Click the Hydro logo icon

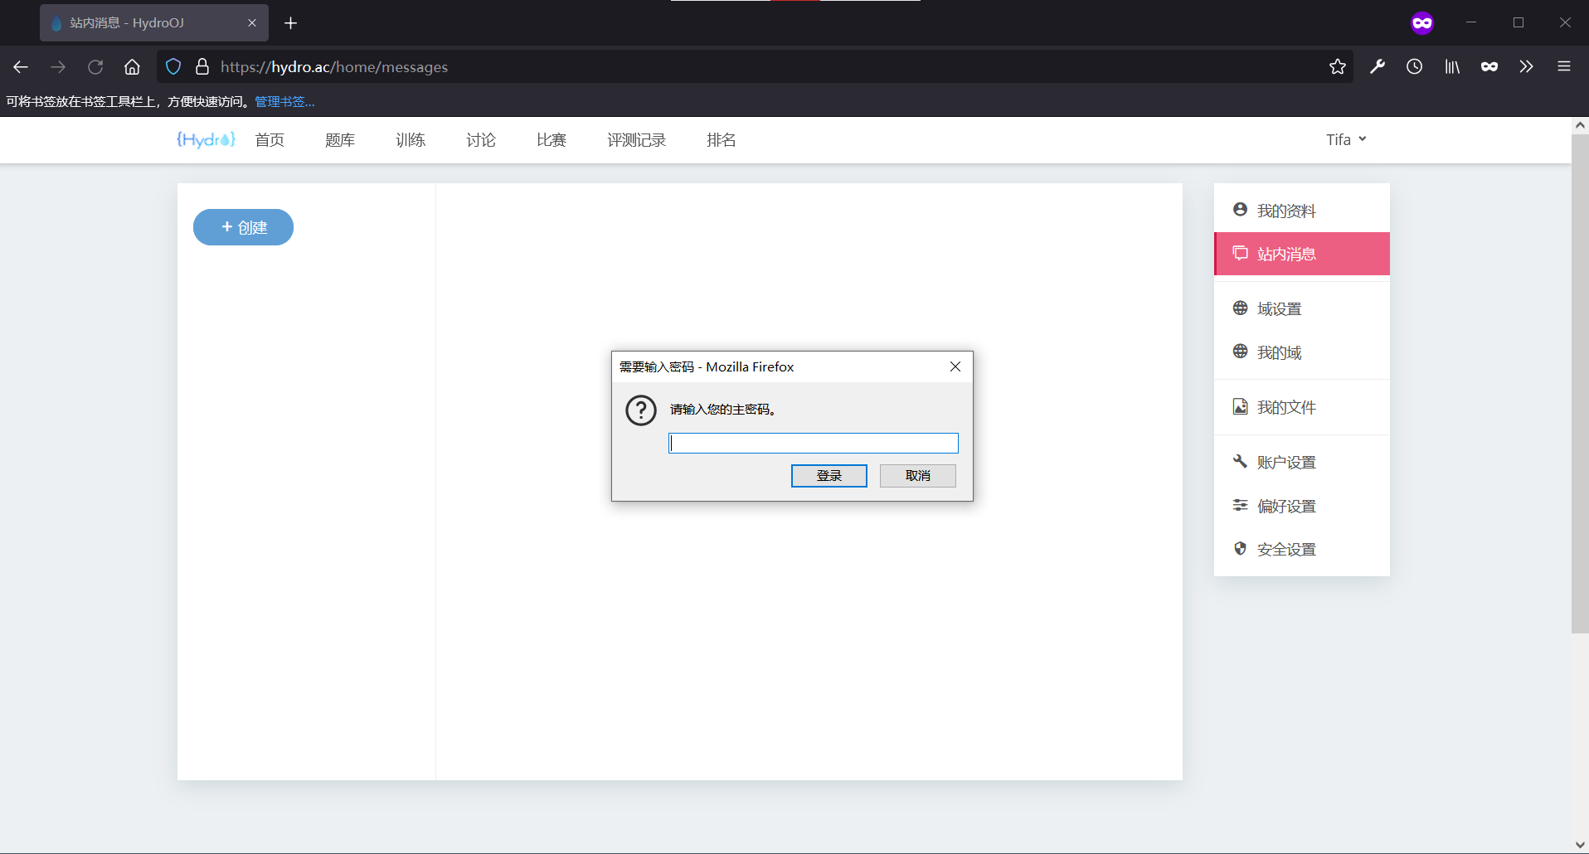[204, 139]
